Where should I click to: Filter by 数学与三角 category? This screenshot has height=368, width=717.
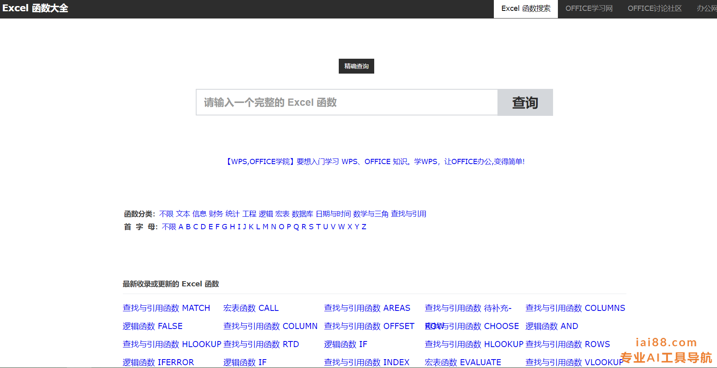pyautogui.click(x=371, y=214)
